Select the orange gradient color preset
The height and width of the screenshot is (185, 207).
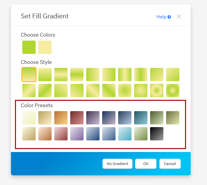61,118
